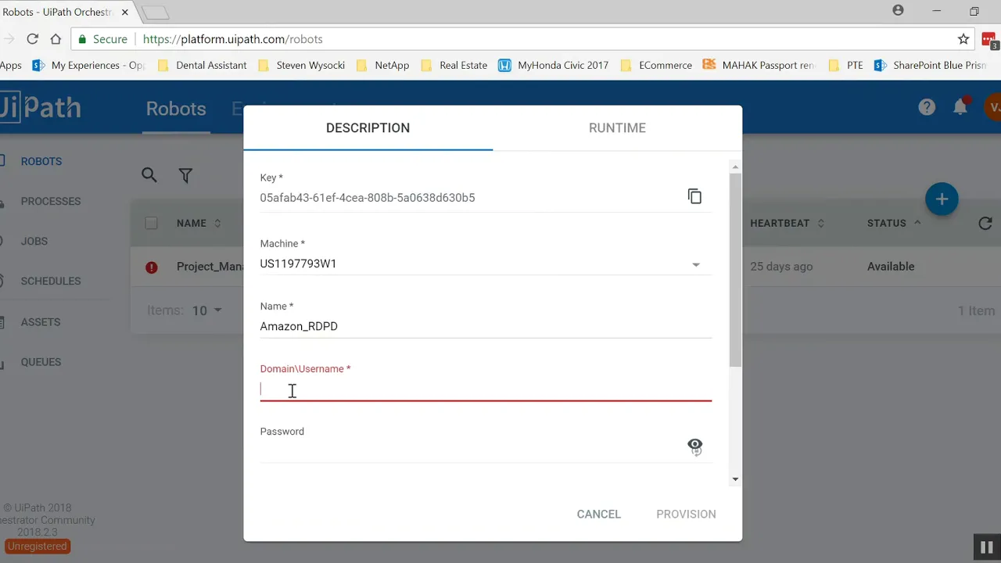Go to QUEUES in the sidebar
This screenshot has width=1001, height=563.
pos(41,362)
